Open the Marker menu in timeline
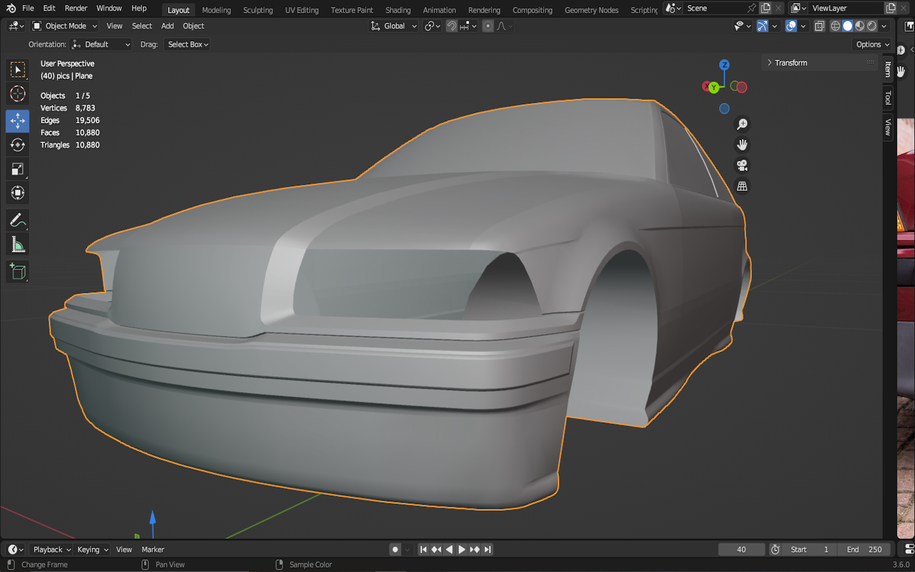Viewport: 915px width, 572px height. [152, 550]
